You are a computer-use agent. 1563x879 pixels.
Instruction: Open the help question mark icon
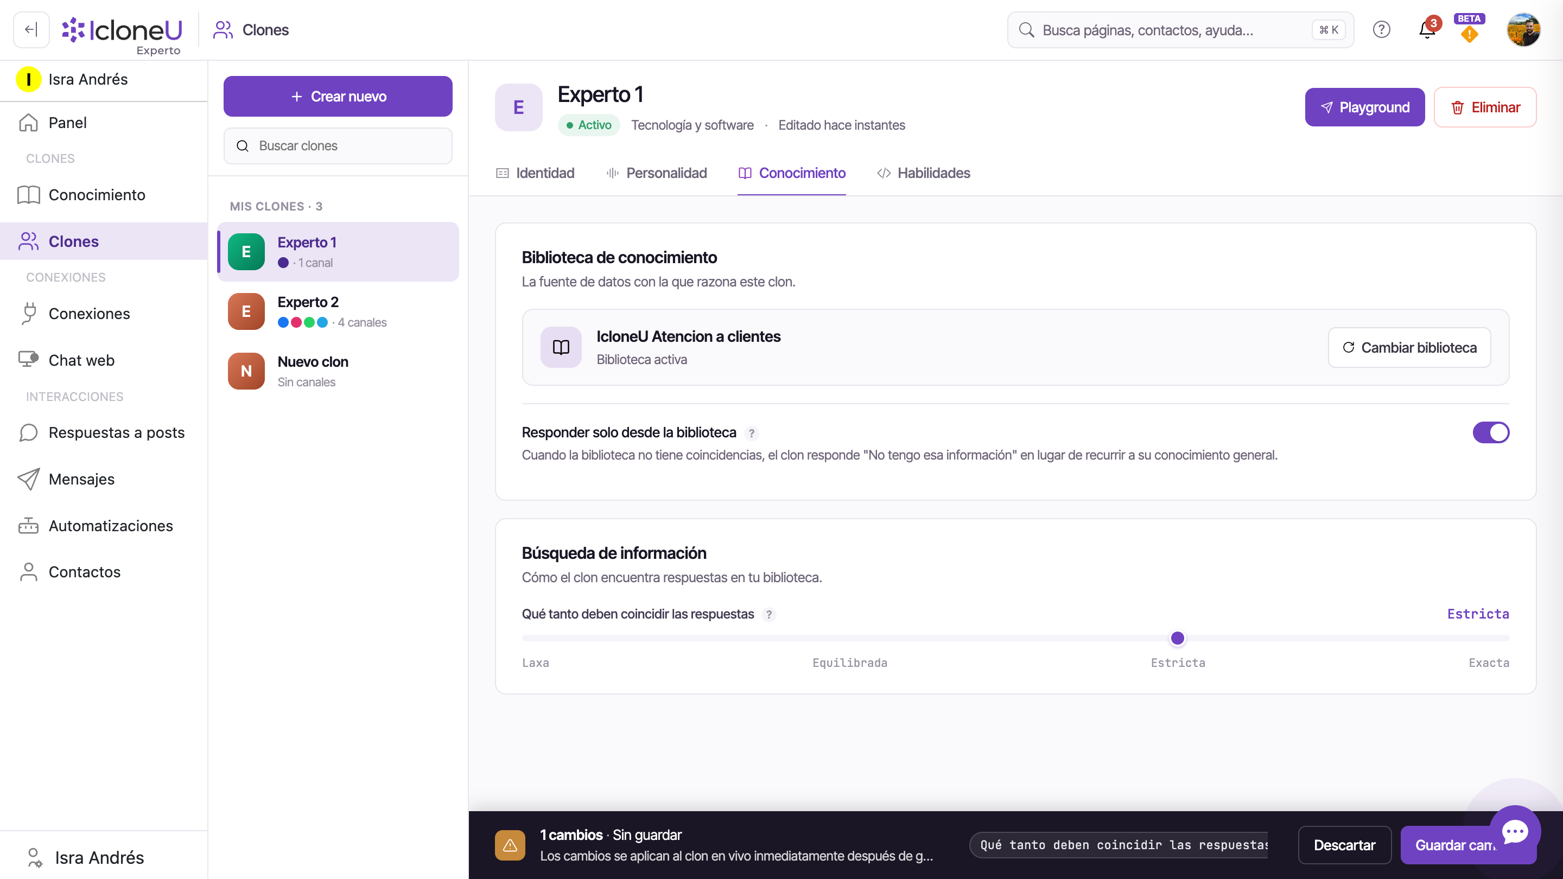(x=1381, y=29)
